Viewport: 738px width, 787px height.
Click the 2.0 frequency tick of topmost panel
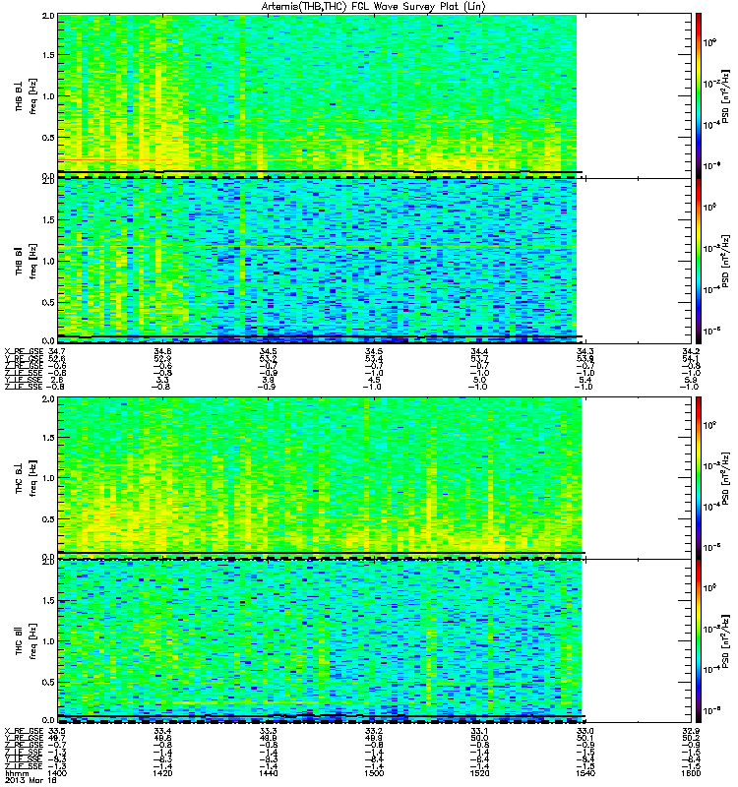pos(48,15)
